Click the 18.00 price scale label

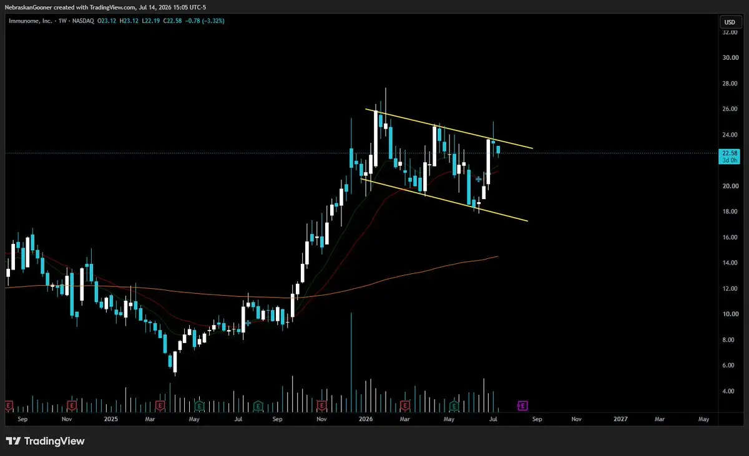tap(730, 211)
